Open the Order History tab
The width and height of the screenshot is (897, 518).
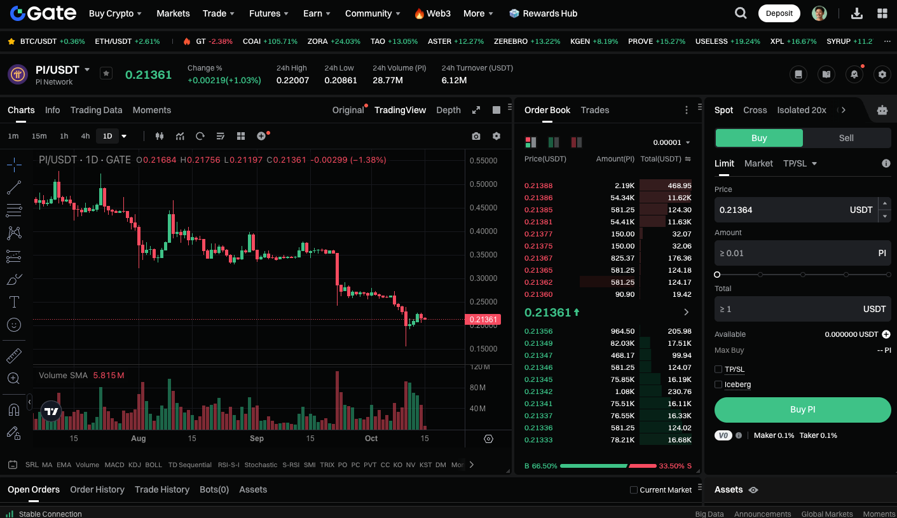[97, 489]
